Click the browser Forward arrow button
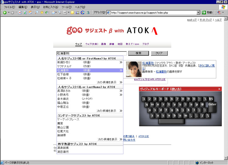Image resolution: width=228 pixels, height=165 pixels. coord(12,13)
